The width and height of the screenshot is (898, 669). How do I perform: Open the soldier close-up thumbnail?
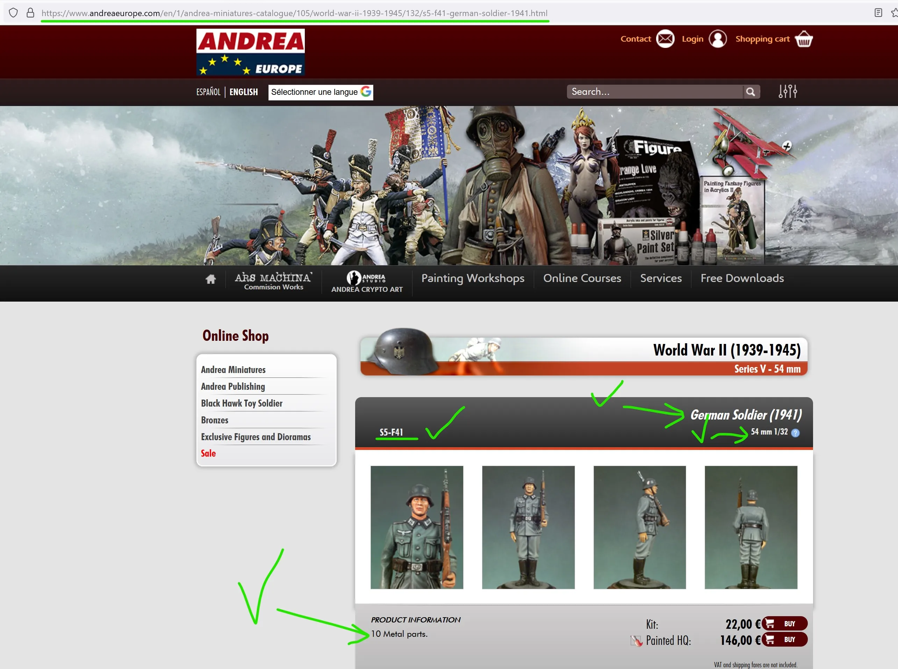tap(416, 527)
